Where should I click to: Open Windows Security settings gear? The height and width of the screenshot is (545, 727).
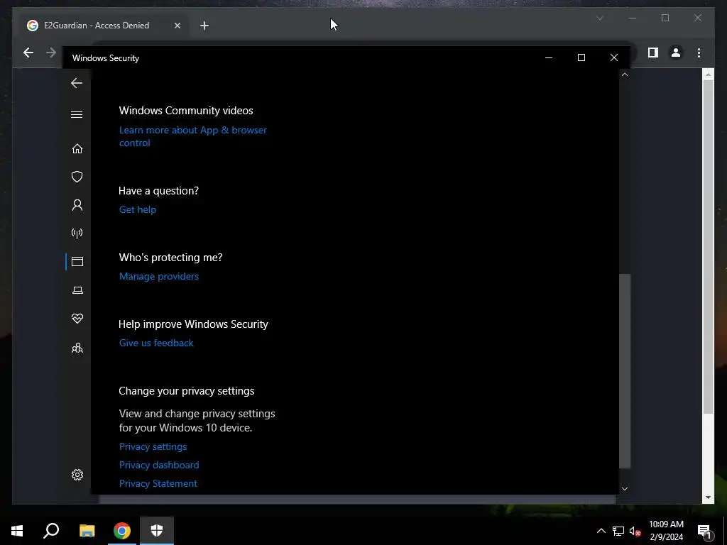pos(77,475)
